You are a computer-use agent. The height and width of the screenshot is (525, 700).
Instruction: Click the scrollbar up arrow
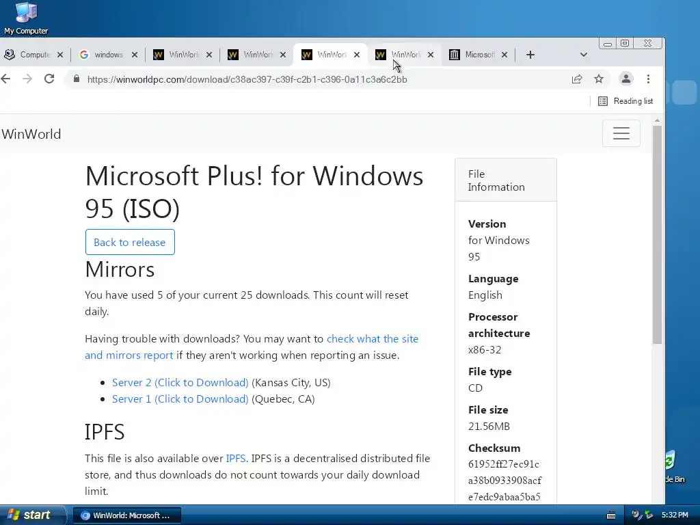pyautogui.click(x=657, y=120)
